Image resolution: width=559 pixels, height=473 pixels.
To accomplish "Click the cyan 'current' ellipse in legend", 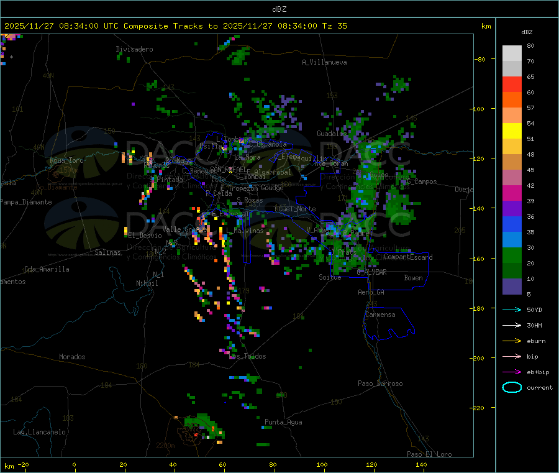I will [x=512, y=387].
